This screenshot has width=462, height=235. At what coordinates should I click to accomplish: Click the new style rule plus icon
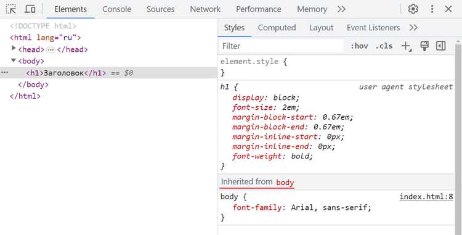coord(407,46)
